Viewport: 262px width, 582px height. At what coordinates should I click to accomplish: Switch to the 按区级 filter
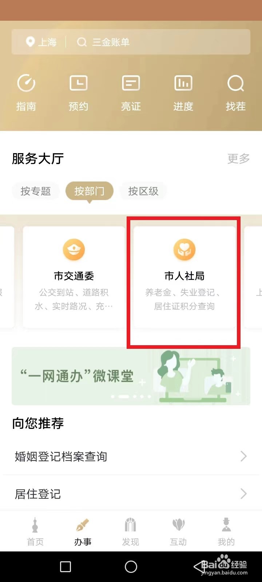pos(143,191)
